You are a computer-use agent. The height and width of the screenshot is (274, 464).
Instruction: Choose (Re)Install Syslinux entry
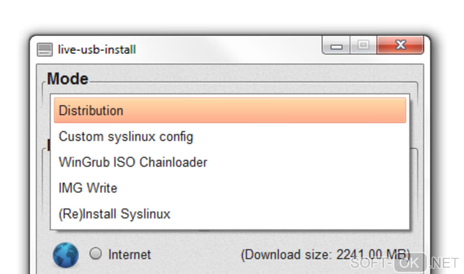coord(115,214)
